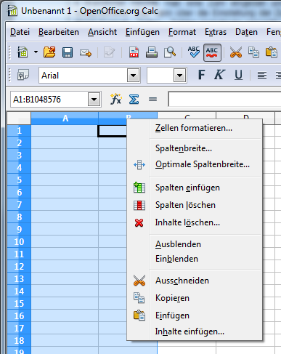Select the column A header

[65, 118]
